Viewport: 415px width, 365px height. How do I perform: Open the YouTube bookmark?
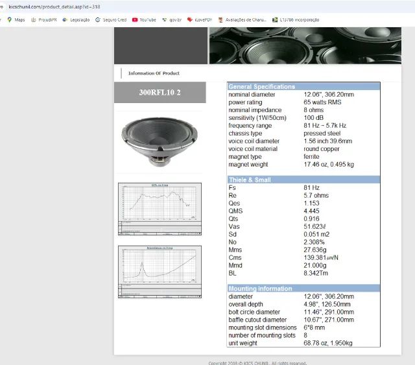[x=144, y=20]
